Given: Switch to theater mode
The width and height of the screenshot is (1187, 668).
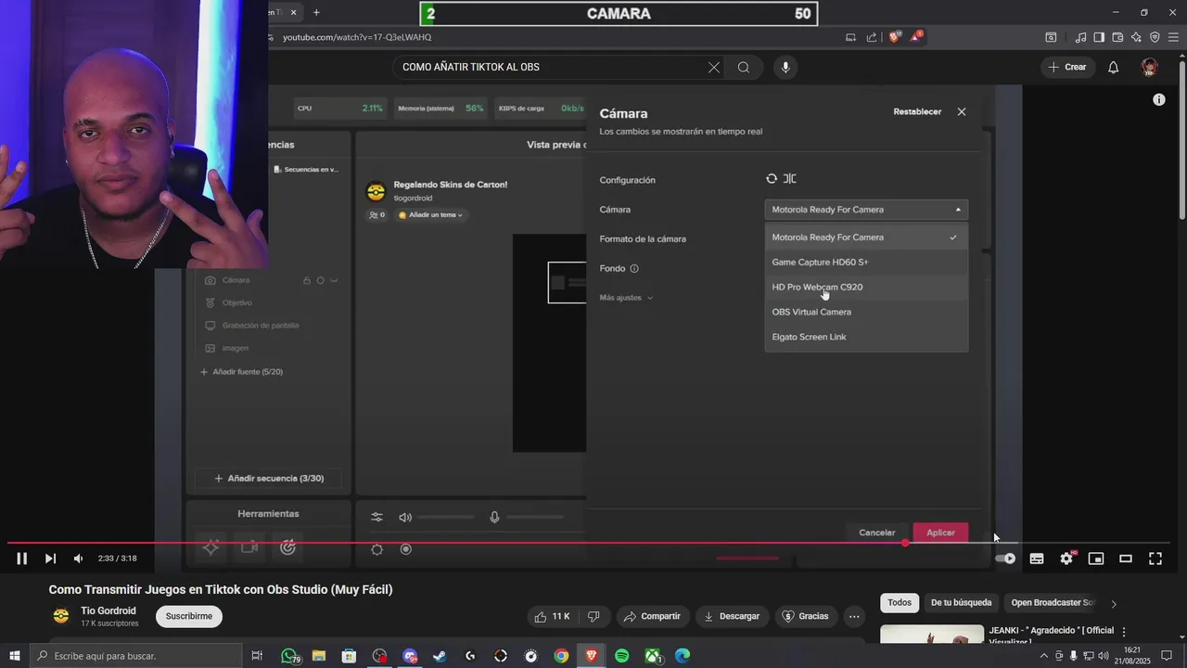Looking at the screenshot, I should point(1126,559).
